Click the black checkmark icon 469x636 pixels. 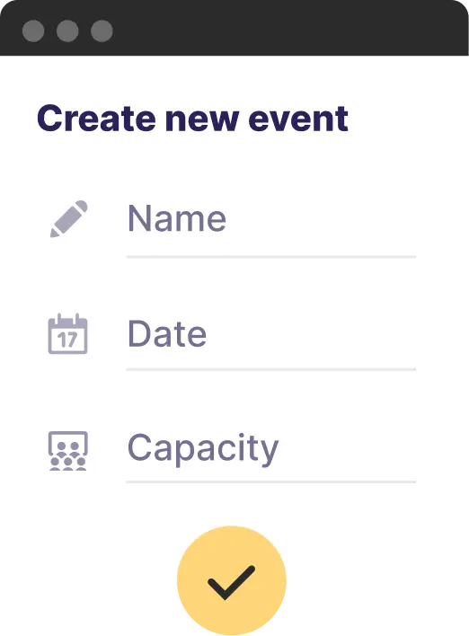(231, 582)
